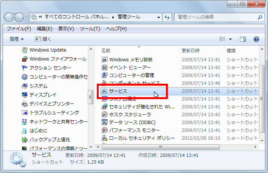The image size is (268, 173).
Task: Click the « breadcrumb overflow chevron
Action: [40, 17]
